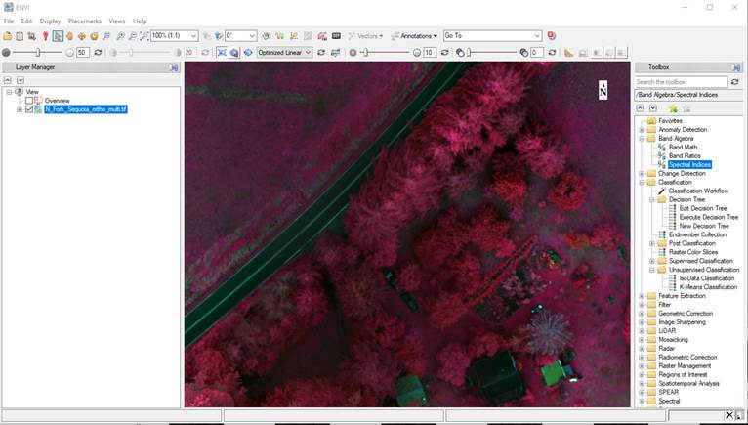Open the Edit menu
Screen dimensions: 748x425
26,21
